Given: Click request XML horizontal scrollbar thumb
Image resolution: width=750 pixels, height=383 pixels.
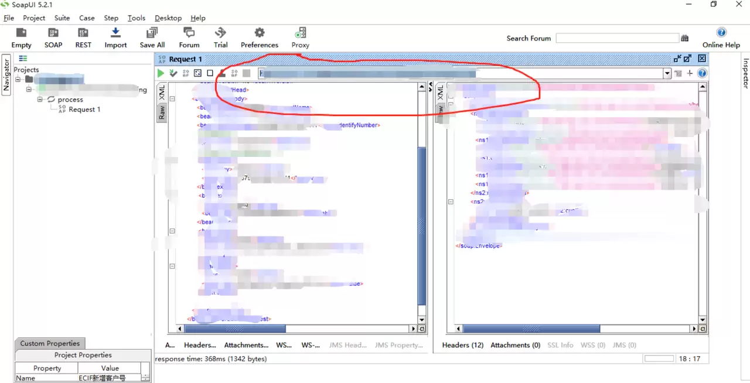Looking at the screenshot, I should coord(235,329).
